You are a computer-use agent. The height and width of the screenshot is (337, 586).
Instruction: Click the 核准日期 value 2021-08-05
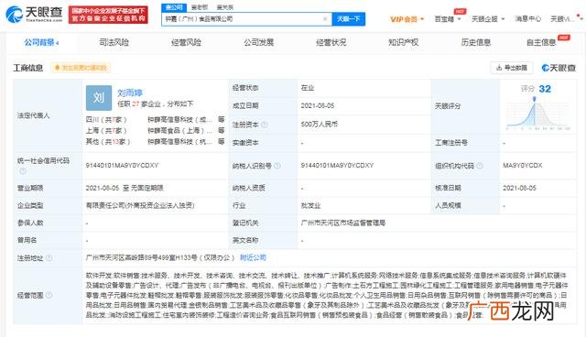click(519, 188)
